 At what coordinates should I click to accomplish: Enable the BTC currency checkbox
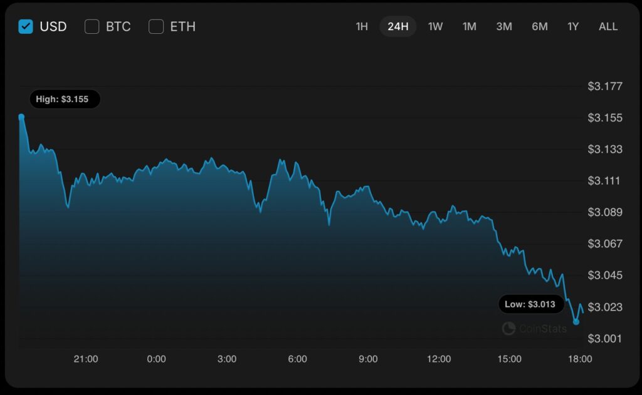click(92, 26)
